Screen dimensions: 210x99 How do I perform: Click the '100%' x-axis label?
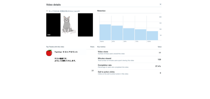coord(149,41)
